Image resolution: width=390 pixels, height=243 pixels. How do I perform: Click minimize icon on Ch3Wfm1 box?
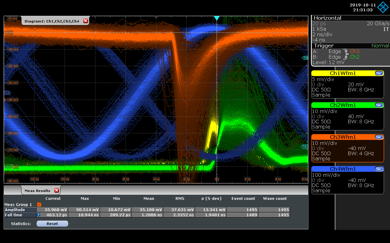[x=379, y=137]
